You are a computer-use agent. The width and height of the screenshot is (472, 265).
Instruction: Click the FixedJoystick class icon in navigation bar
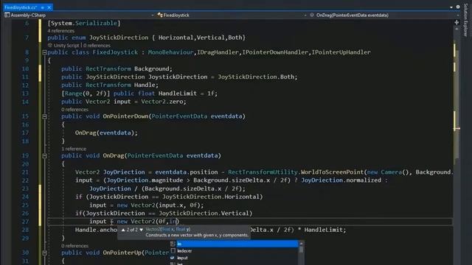tap(160, 15)
